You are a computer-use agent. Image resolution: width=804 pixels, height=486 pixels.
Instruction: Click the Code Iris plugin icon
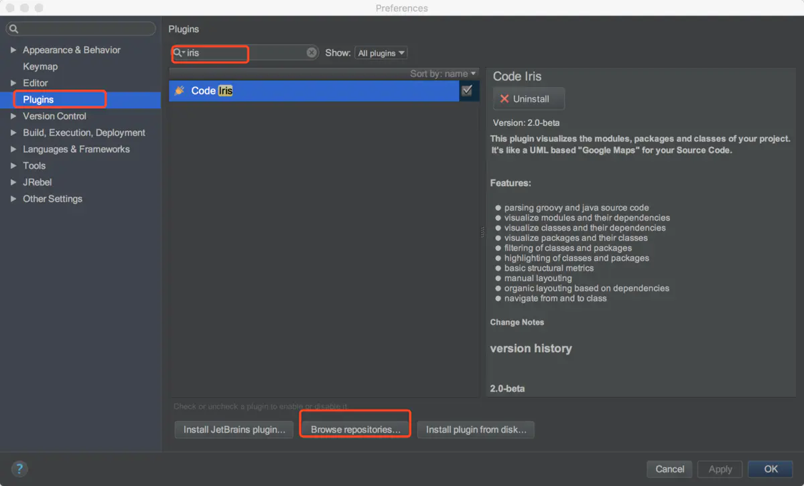tap(180, 91)
